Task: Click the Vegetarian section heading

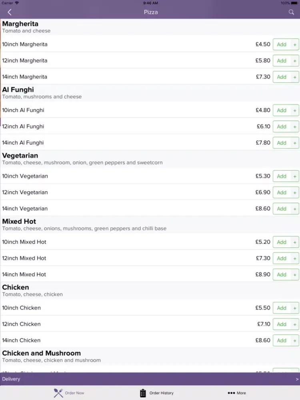Action: (20, 156)
